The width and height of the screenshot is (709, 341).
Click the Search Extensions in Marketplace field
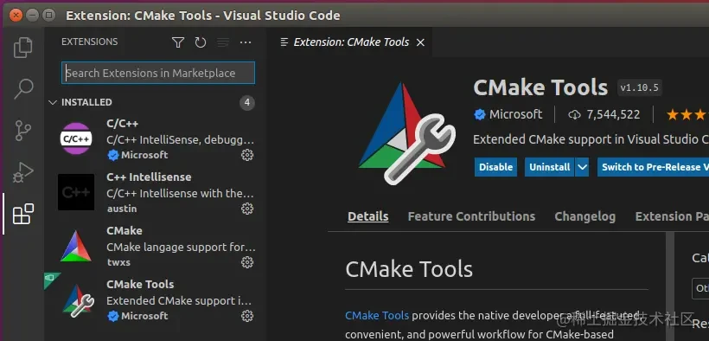tap(158, 73)
